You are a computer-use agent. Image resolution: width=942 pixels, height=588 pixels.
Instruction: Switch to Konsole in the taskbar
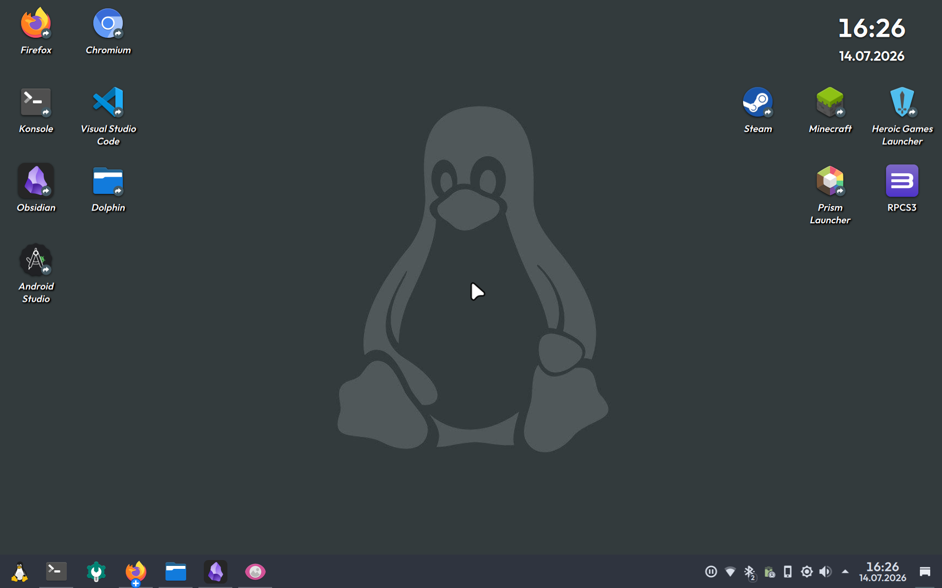coord(56,571)
